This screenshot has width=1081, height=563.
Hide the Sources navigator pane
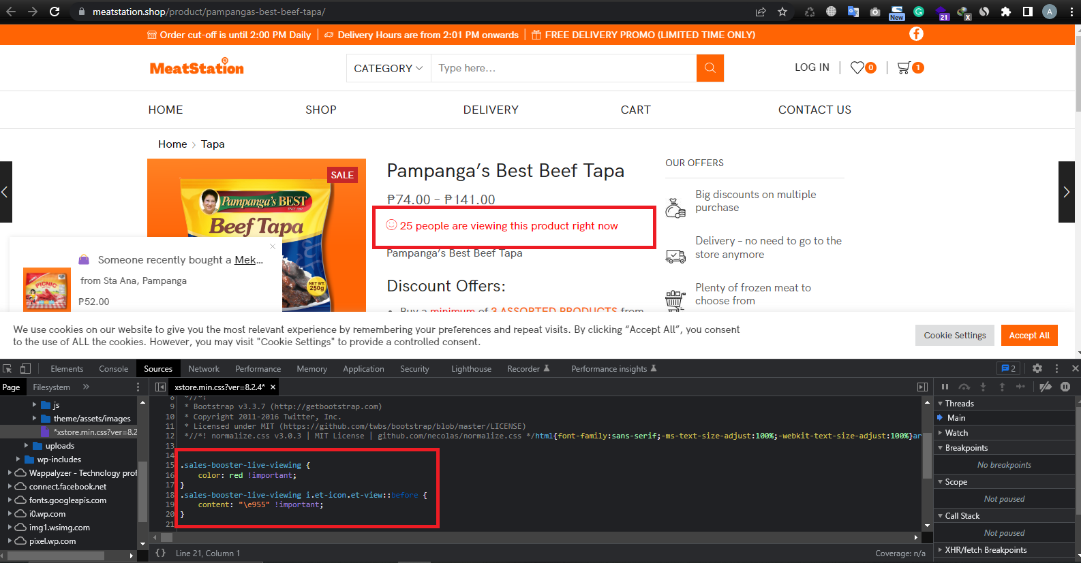click(x=160, y=387)
